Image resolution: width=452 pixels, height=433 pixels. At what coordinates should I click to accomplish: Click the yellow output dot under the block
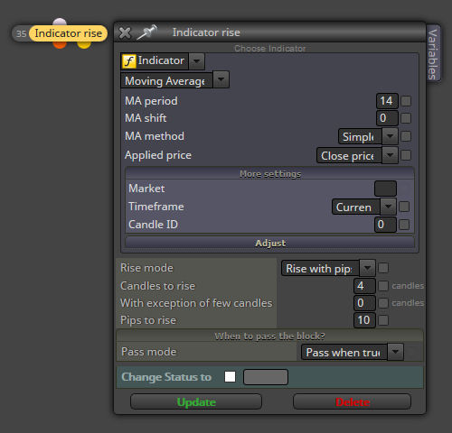pyautogui.click(x=84, y=45)
